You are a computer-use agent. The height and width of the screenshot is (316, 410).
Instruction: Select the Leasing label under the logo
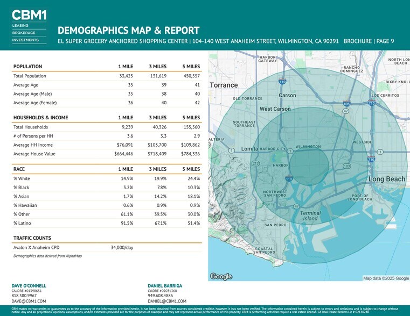click(x=20, y=25)
